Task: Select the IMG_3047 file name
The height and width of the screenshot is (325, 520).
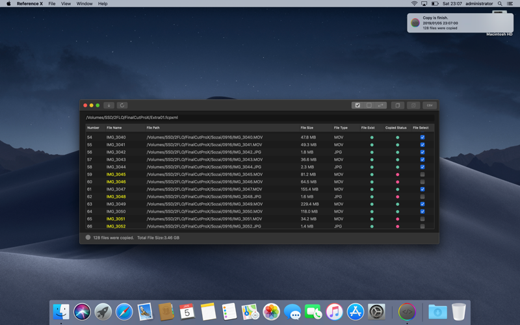Action: tap(116, 189)
